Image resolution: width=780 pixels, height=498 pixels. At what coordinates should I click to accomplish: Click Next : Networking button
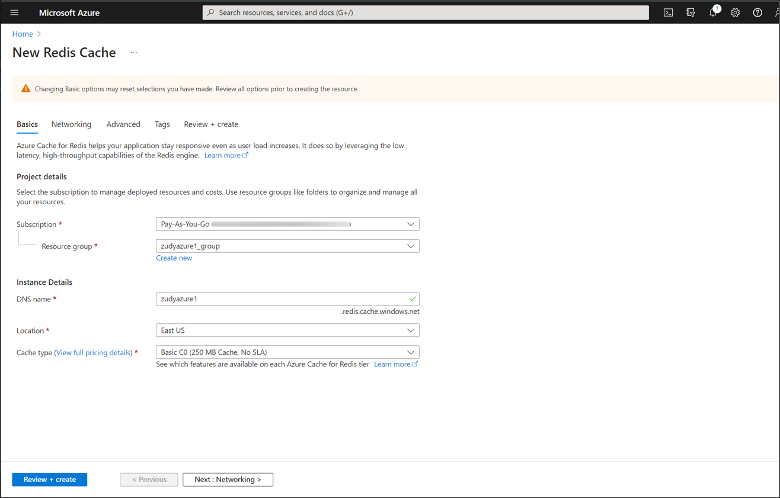pos(228,480)
